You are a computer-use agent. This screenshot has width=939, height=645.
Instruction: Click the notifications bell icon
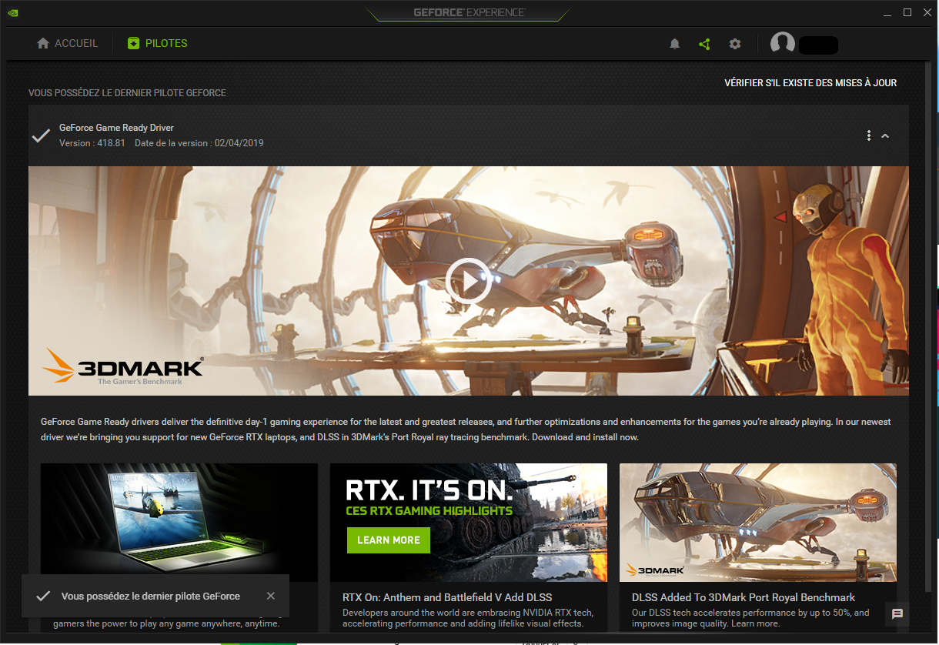coord(674,44)
